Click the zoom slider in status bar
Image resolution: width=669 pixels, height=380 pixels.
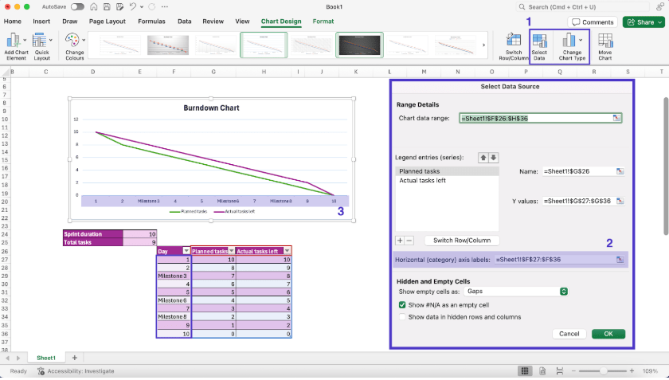click(x=604, y=370)
